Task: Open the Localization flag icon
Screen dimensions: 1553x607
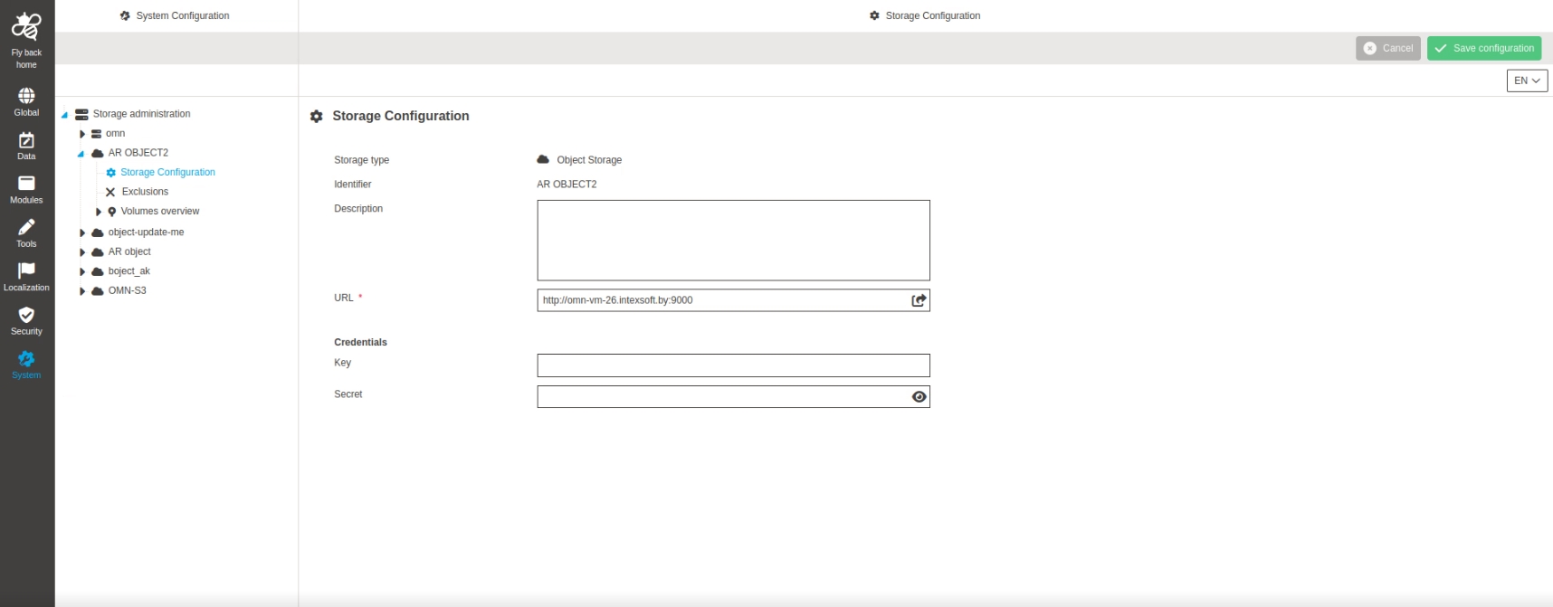Action: pyautogui.click(x=26, y=270)
